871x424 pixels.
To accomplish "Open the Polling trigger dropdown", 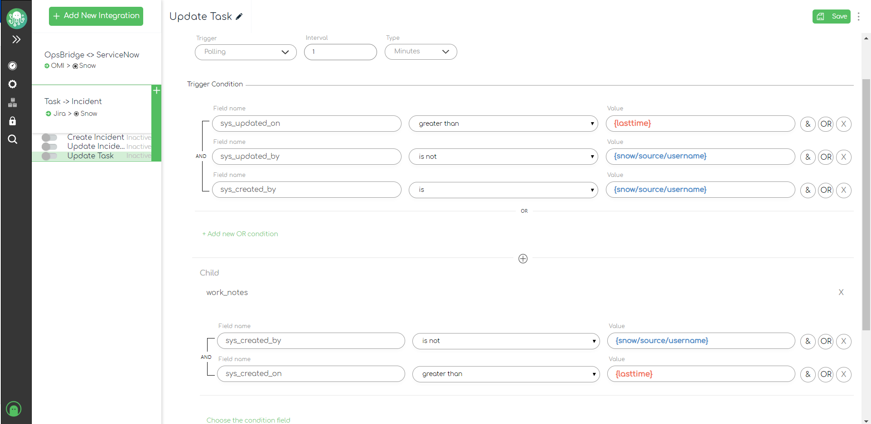I will pos(246,52).
